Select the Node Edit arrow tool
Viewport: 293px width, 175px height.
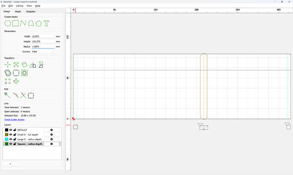[8, 96]
